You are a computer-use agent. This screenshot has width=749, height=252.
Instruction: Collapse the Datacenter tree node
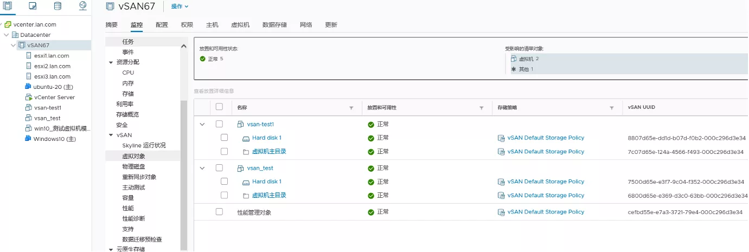click(7, 35)
